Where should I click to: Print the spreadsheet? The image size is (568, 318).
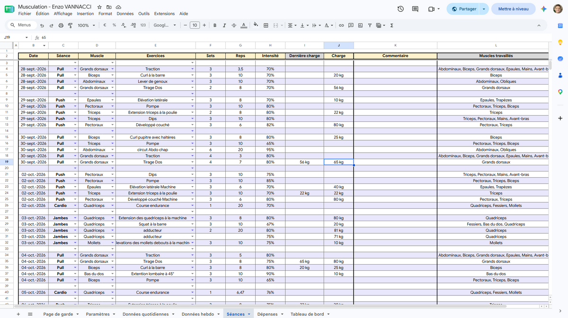point(61,26)
